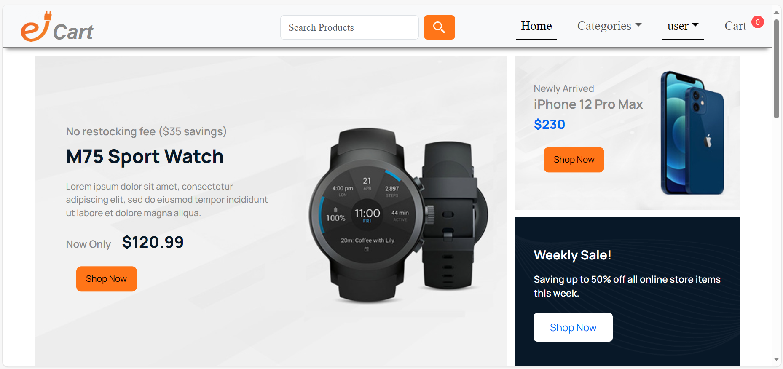The width and height of the screenshot is (783, 369).
Task: Click the orange search magnifier icon
Action: point(439,27)
